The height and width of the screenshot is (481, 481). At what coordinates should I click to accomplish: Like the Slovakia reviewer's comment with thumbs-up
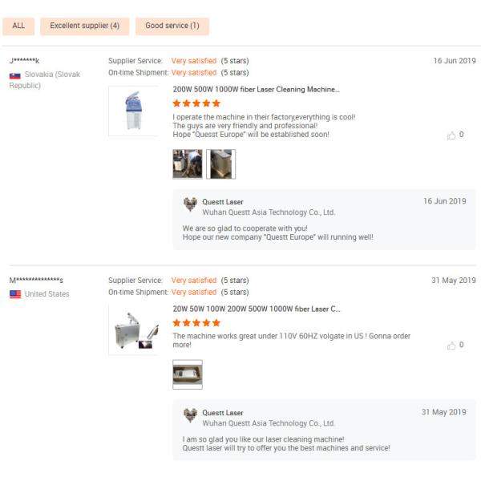click(452, 135)
